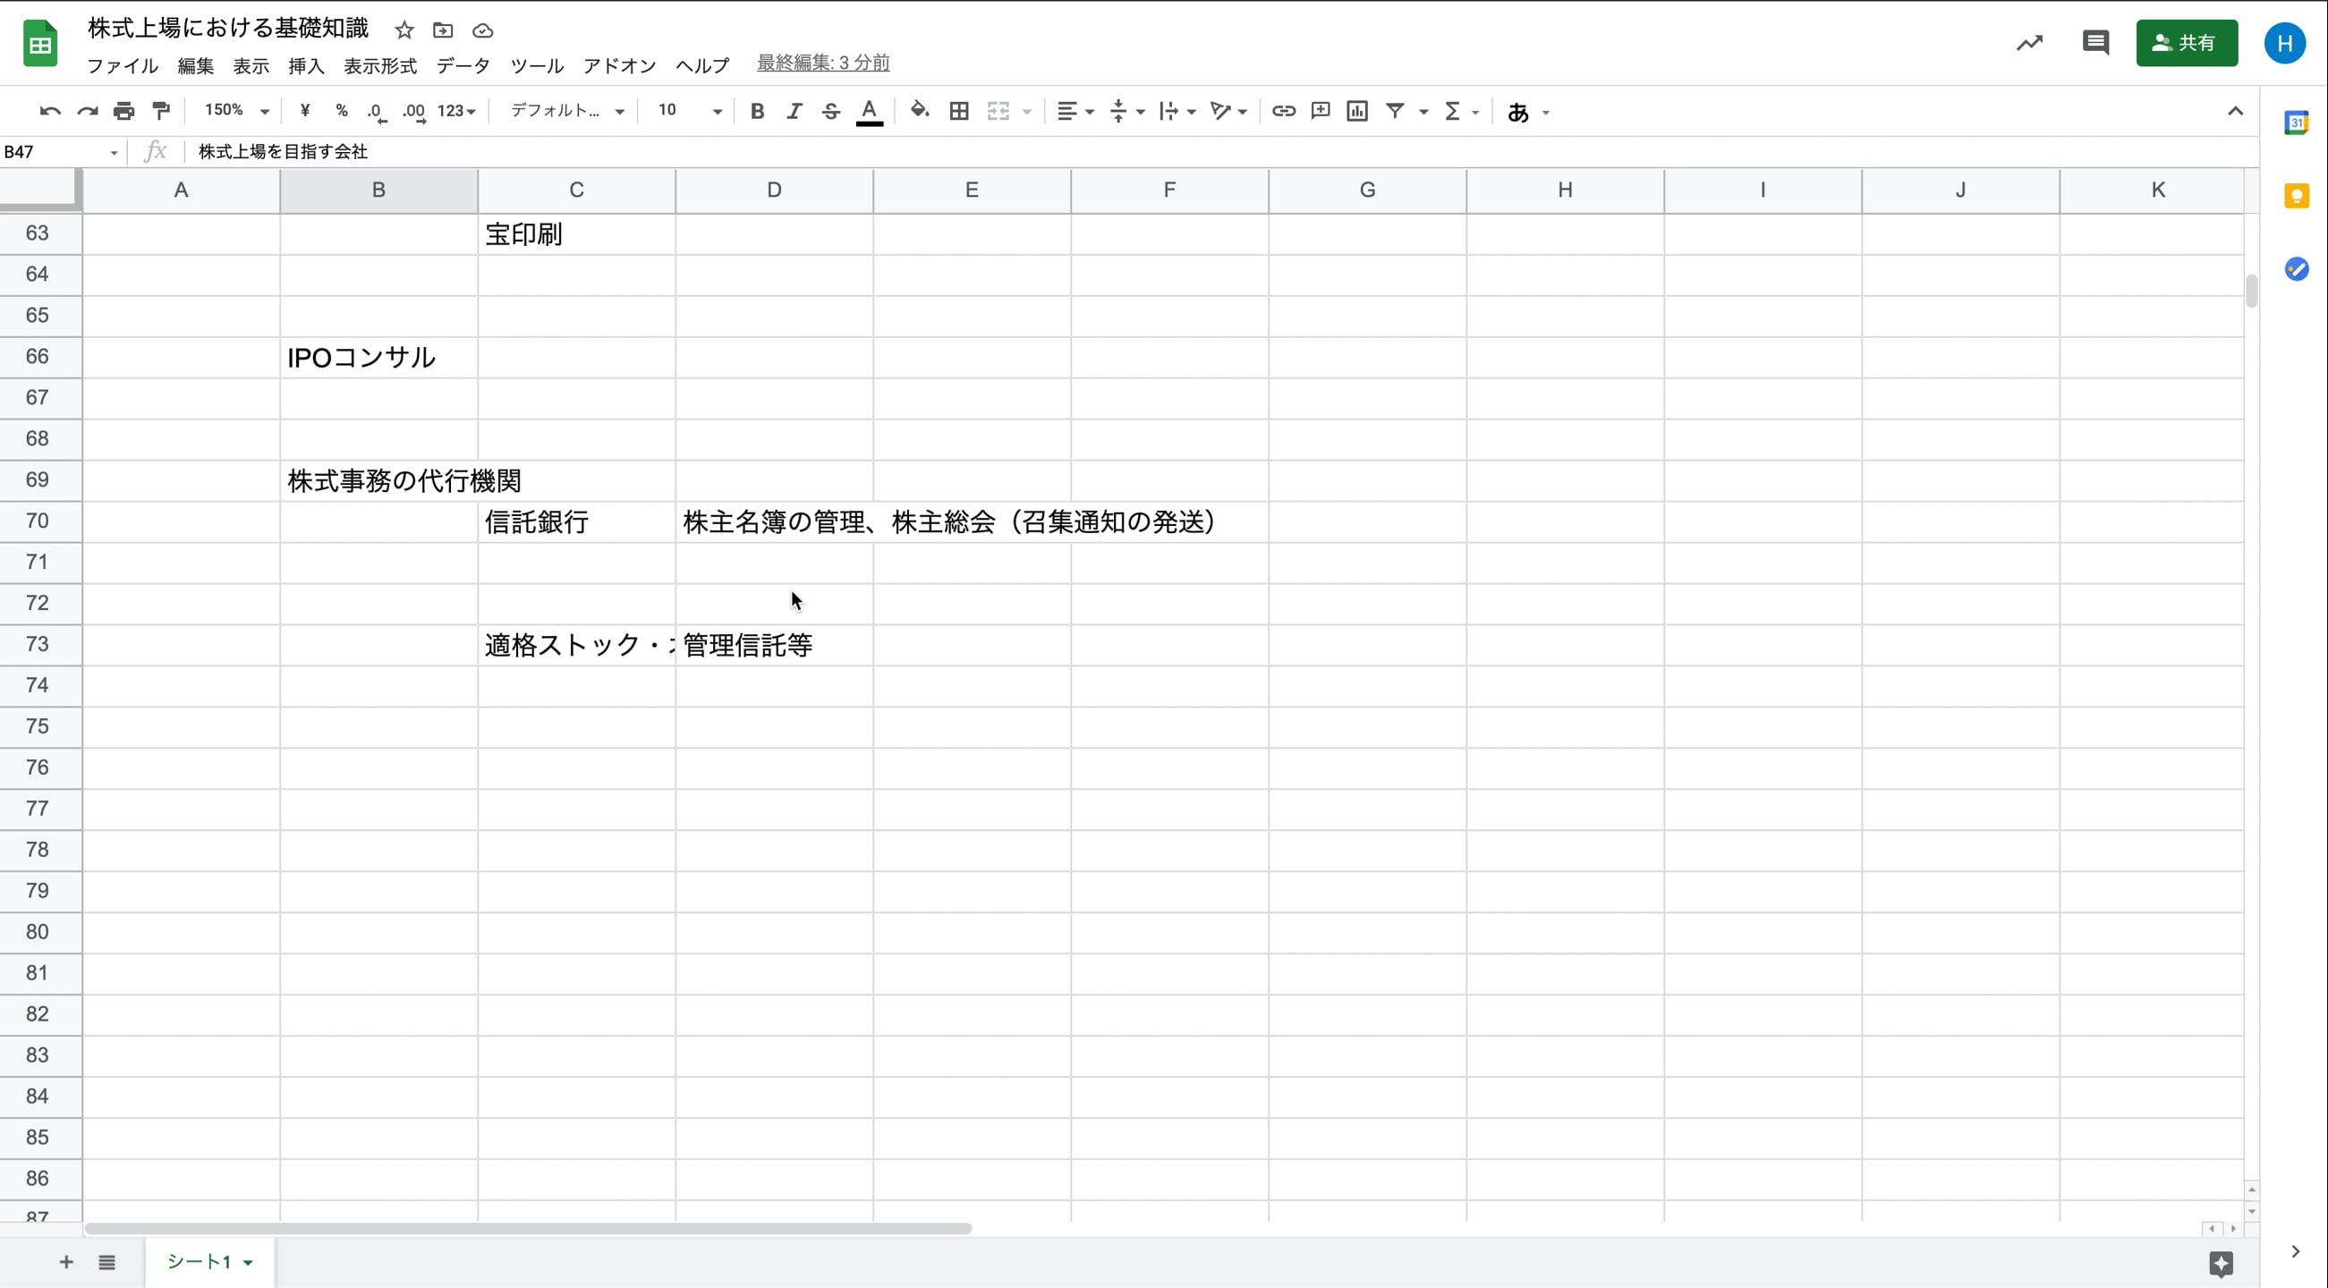
Task: Open the text color picker
Action: click(x=869, y=111)
